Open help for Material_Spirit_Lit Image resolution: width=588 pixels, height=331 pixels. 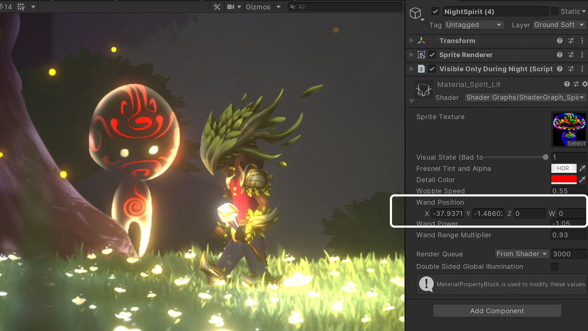(567, 84)
